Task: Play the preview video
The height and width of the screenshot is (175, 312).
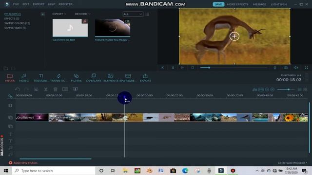Action: click(x=182, y=68)
